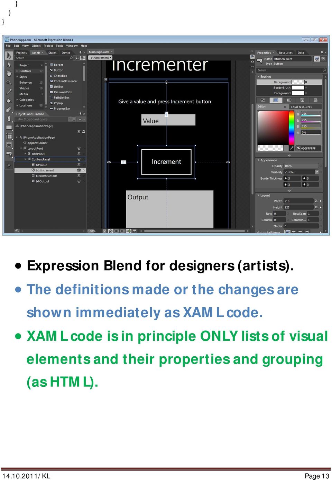Click the hue spectrum slider
Screen dimensions: 332x480
click(292, 127)
